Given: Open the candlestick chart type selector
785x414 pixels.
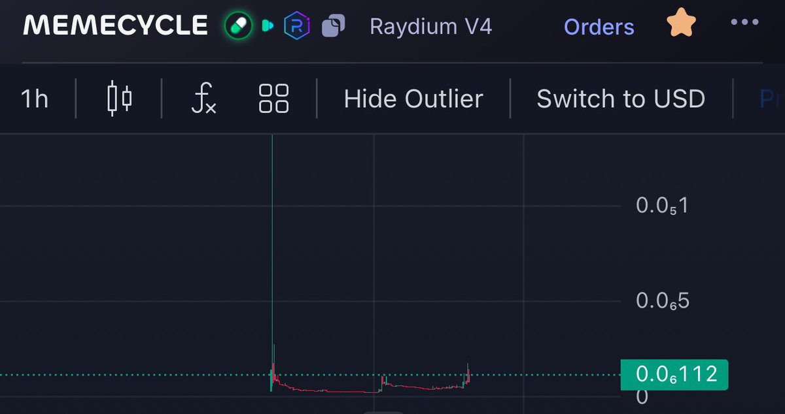Looking at the screenshot, I should pyautogui.click(x=119, y=99).
